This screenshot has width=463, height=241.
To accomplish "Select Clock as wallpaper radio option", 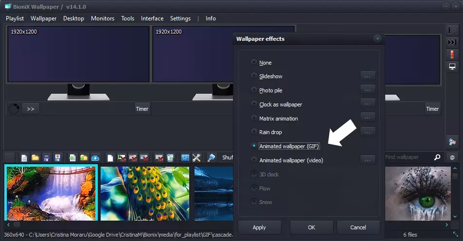I will pos(254,103).
